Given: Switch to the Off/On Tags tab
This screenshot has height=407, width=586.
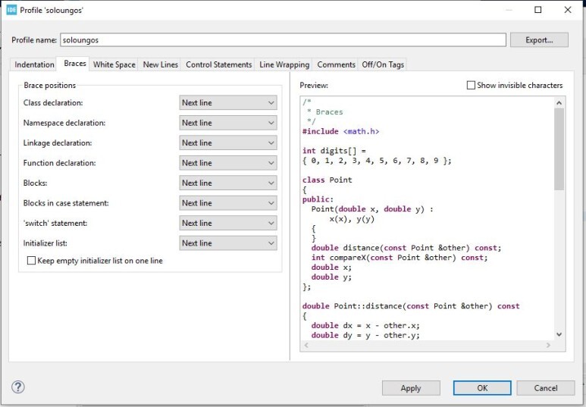Looking at the screenshot, I should pyautogui.click(x=383, y=64).
